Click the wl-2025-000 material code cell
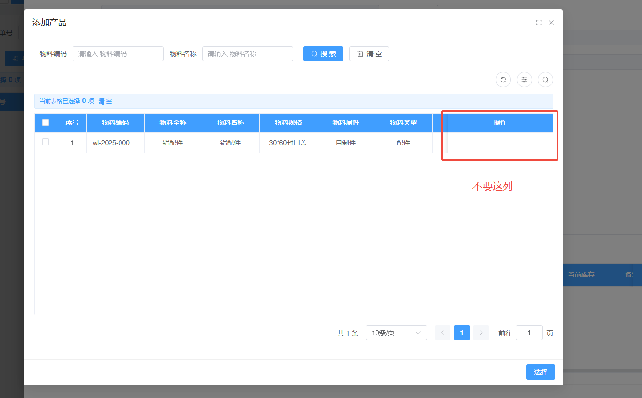Viewport: 642px width, 398px height. pyautogui.click(x=115, y=143)
